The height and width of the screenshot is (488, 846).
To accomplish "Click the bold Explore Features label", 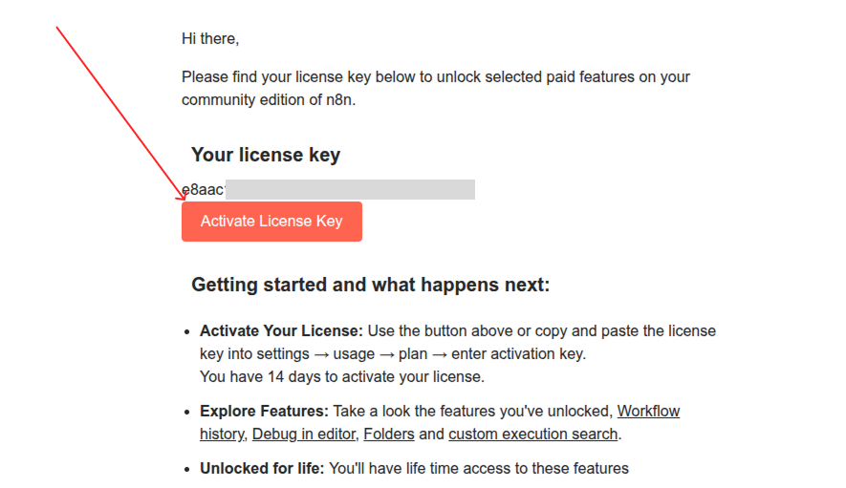I will (264, 411).
